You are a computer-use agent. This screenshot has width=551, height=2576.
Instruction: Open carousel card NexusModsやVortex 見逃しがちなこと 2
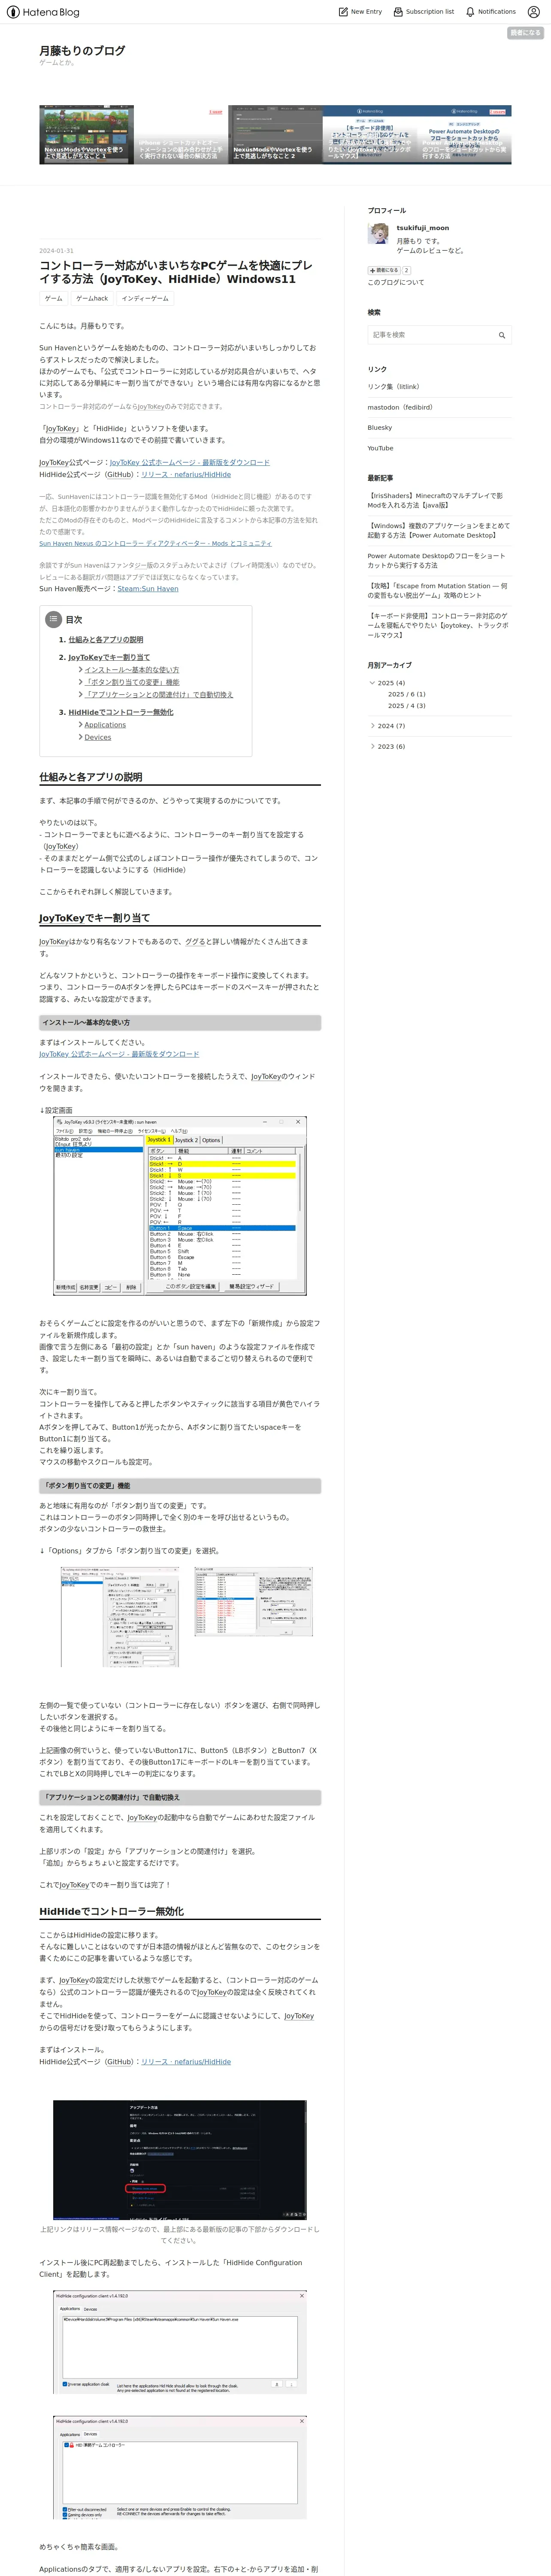[275, 135]
